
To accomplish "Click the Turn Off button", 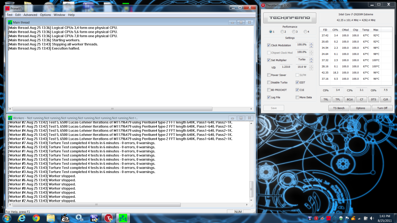I will click(x=382, y=108).
